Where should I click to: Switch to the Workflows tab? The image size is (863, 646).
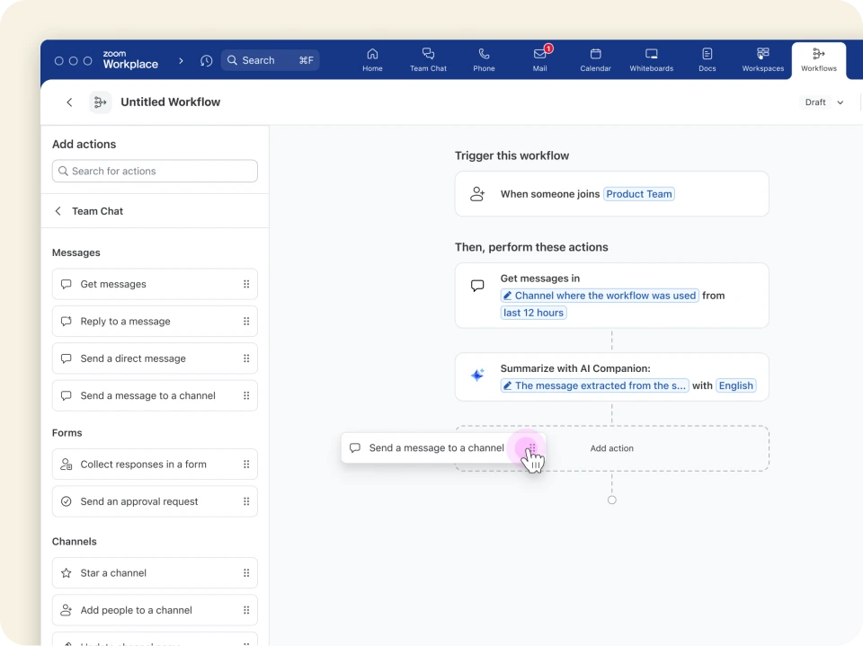[x=818, y=59]
